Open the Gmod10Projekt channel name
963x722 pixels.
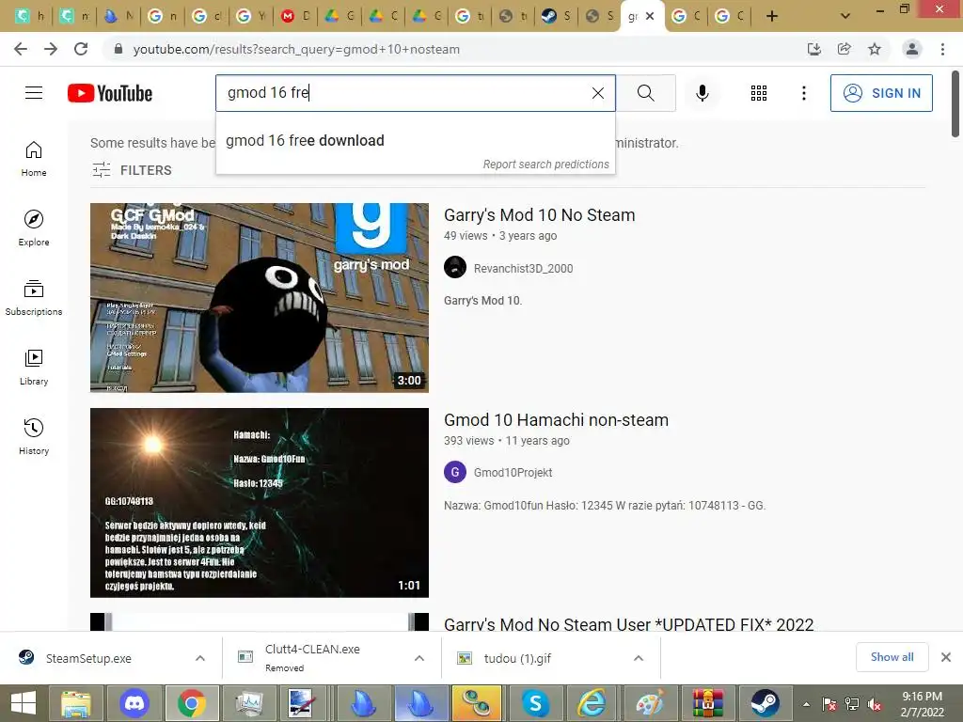point(513,472)
